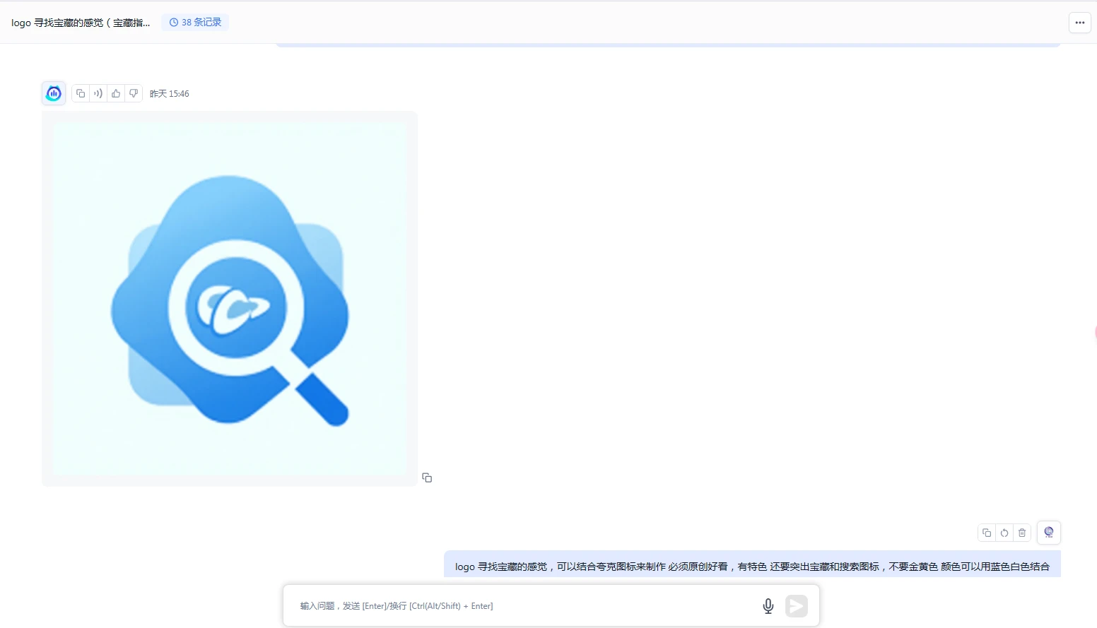
Task: Focus the 输入问题 message input box
Action: point(523,606)
